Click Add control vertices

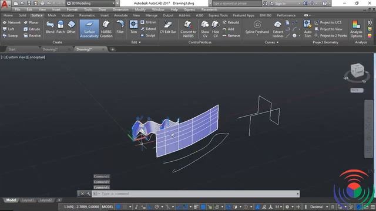click(229, 29)
